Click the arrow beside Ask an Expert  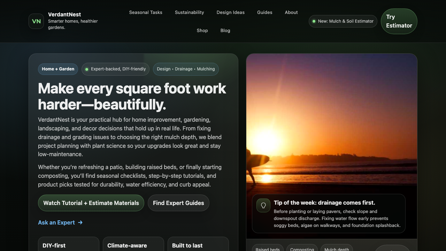(x=80, y=222)
